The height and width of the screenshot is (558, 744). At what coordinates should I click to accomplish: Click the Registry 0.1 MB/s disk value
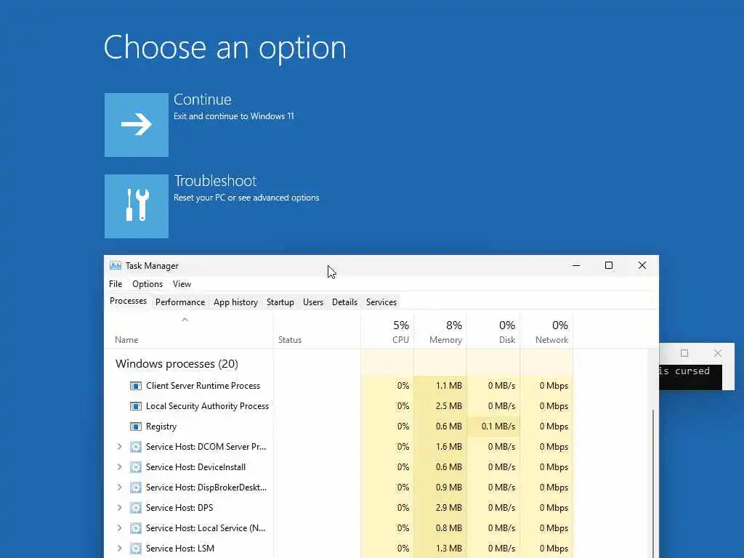click(498, 426)
